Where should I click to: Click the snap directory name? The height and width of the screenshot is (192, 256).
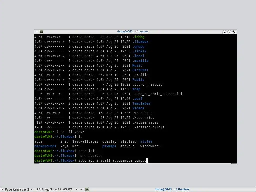click(x=136, y=89)
